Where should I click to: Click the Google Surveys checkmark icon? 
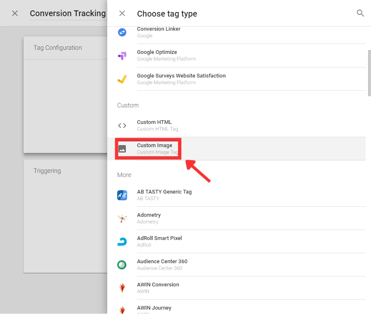[x=122, y=79]
